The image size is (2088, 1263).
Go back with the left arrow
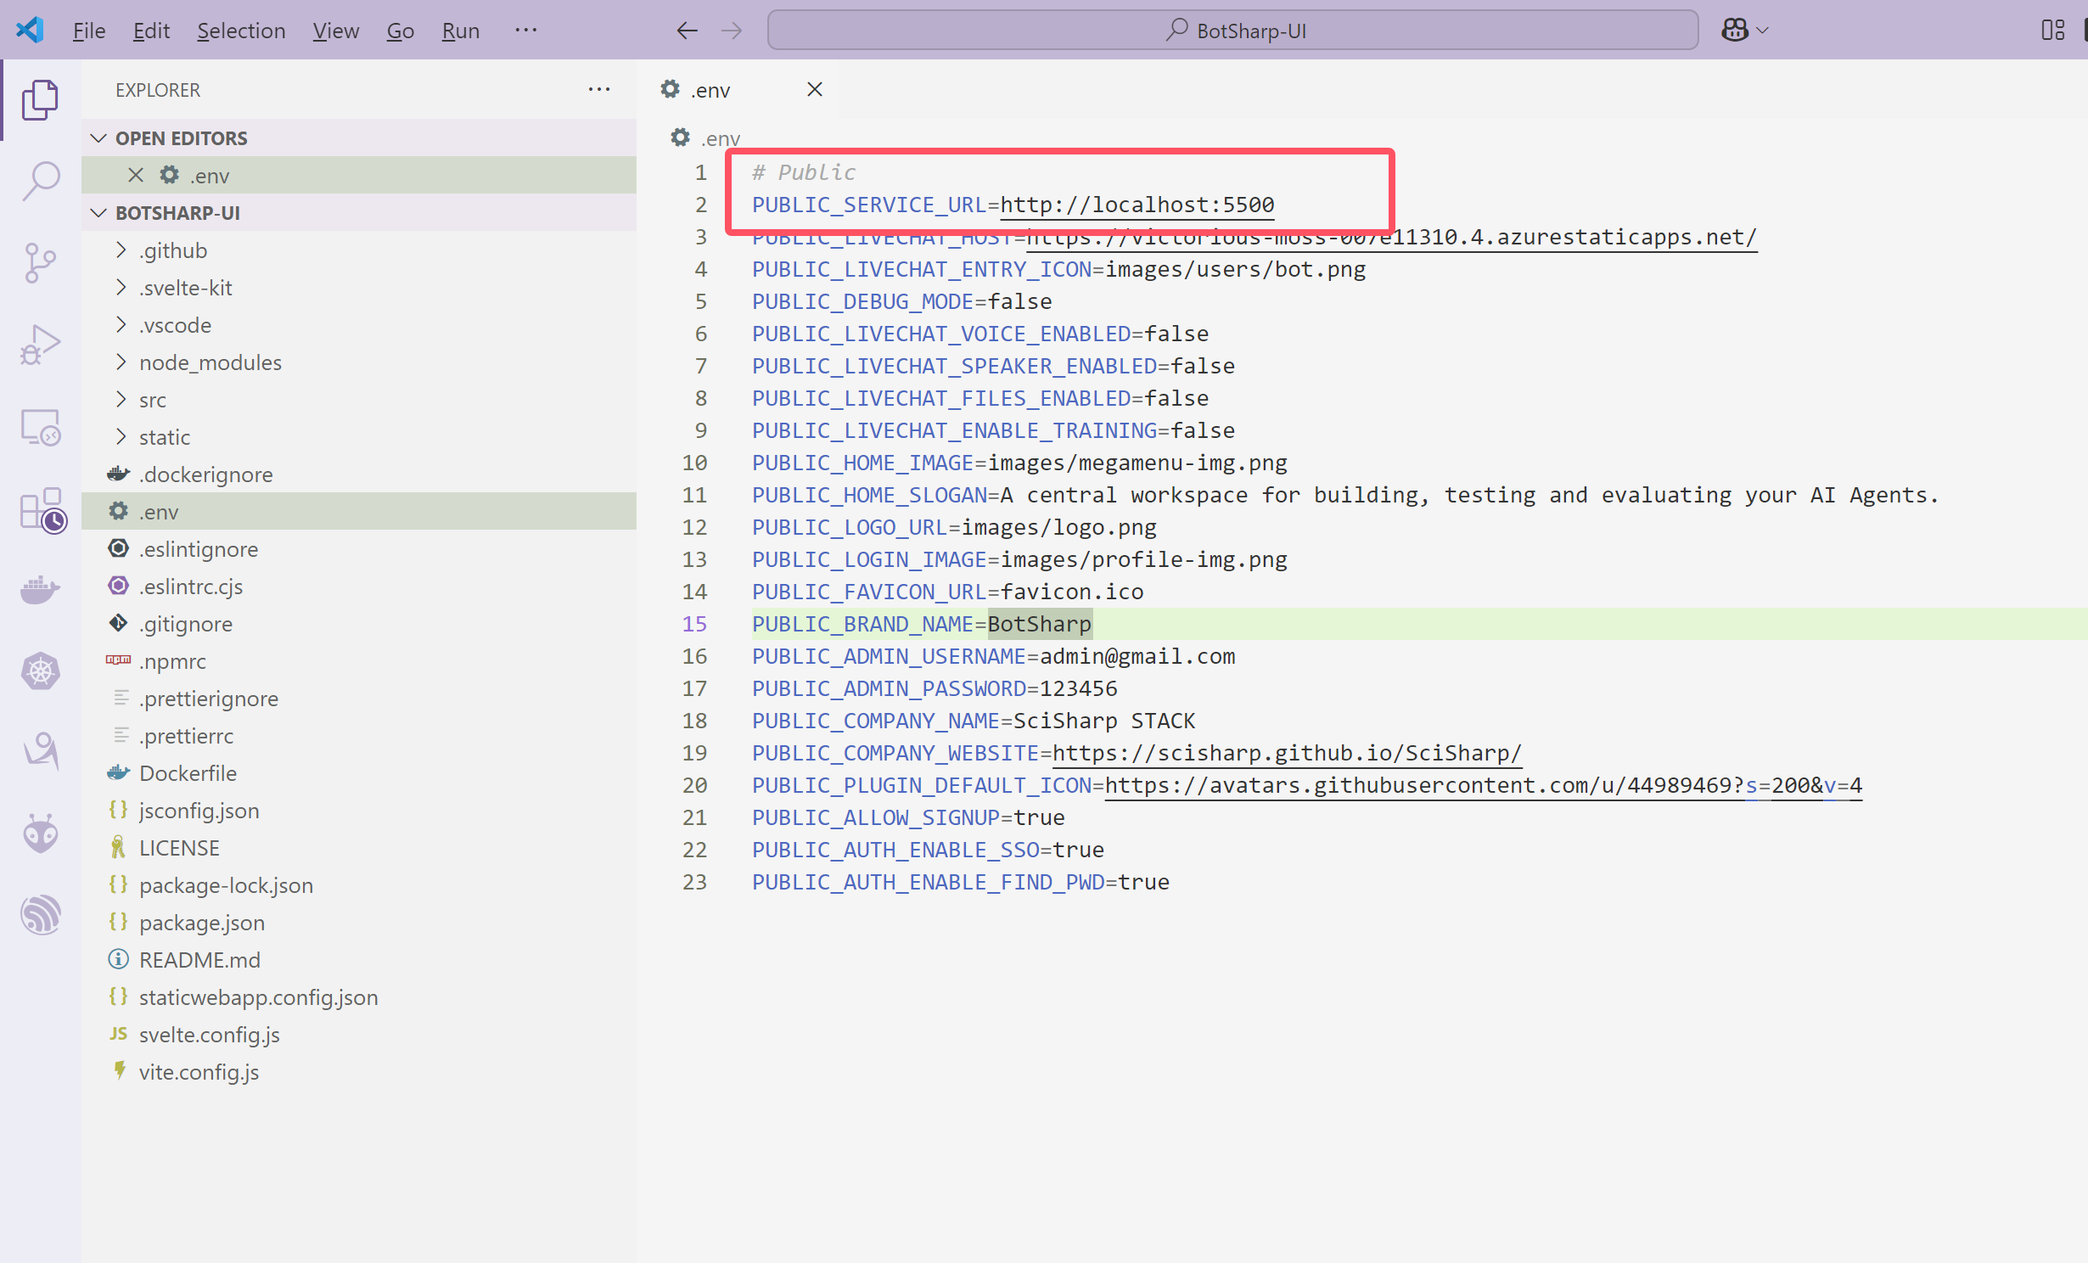pyautogui.click(x=687, y=31)
